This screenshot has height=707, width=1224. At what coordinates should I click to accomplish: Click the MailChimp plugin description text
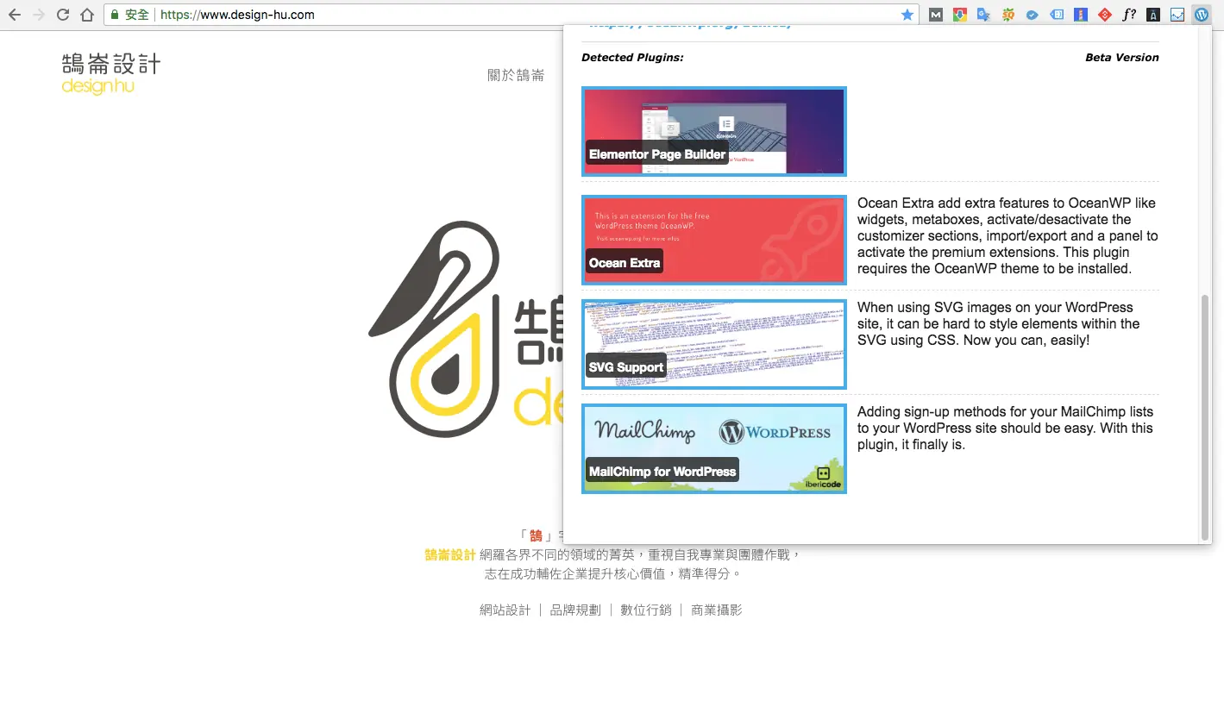[x=1005, y=429]
